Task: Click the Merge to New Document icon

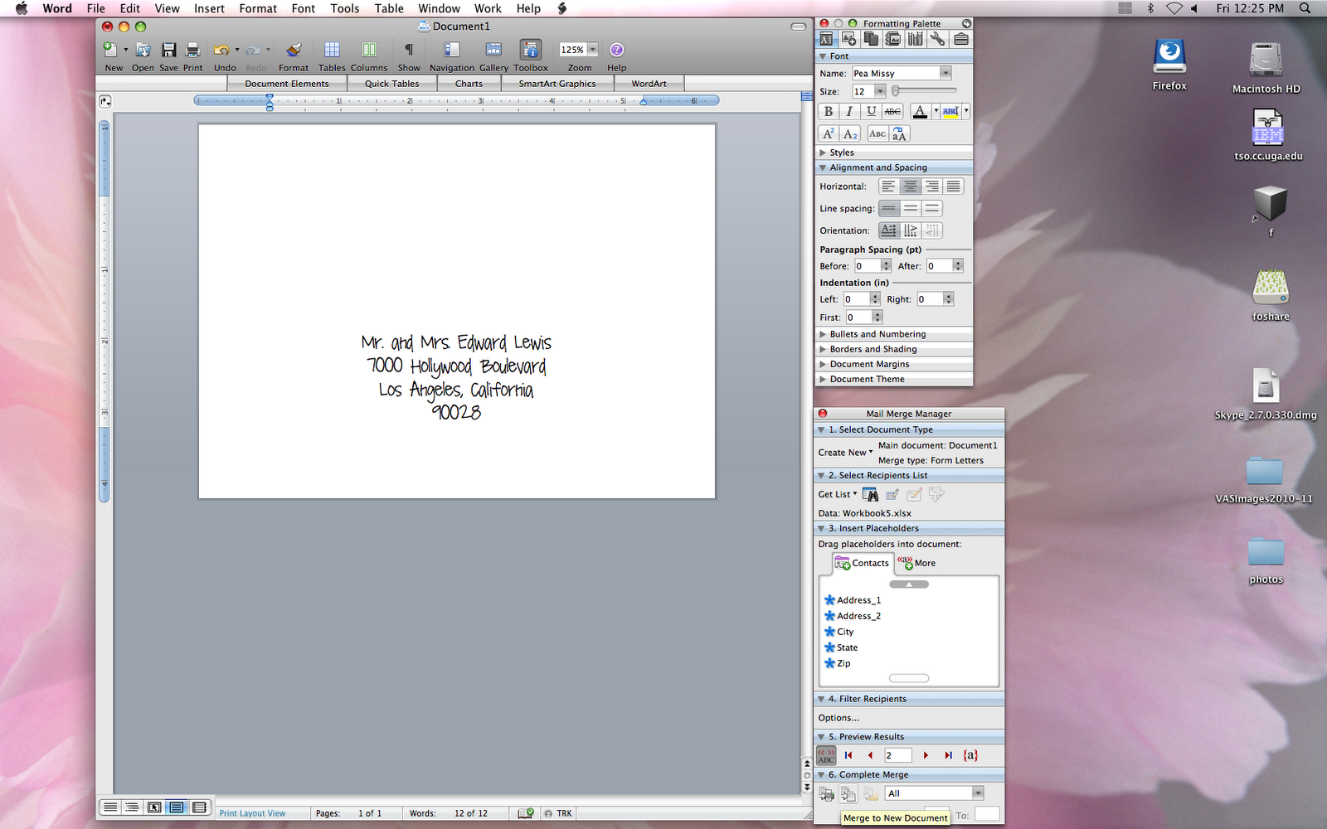Action: [848, 793]
